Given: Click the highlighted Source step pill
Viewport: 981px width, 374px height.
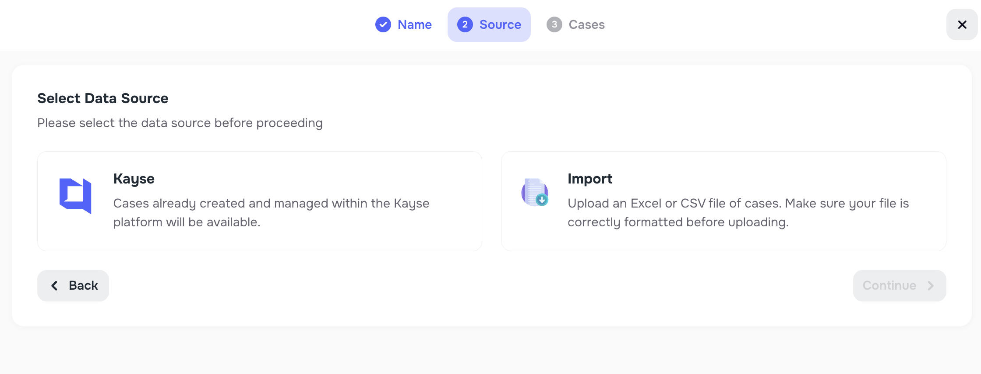Looking at the screenshot, I should coord(489,24).
